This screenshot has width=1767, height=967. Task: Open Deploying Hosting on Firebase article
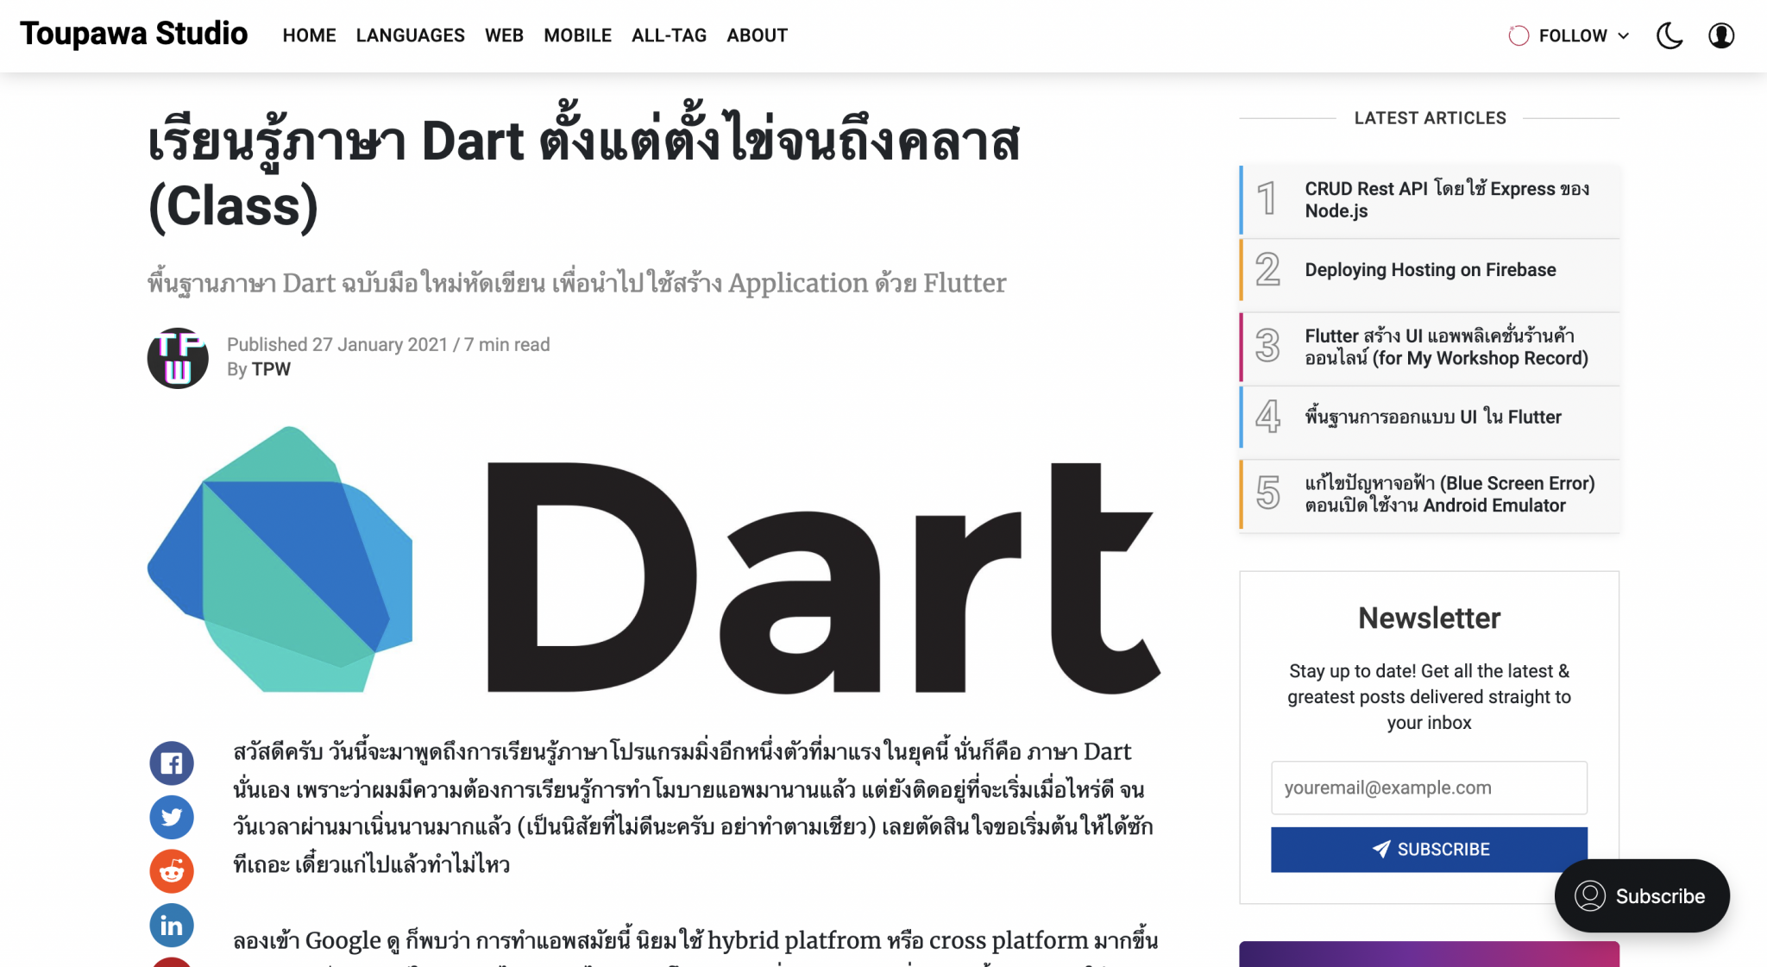coord(1430,270)
